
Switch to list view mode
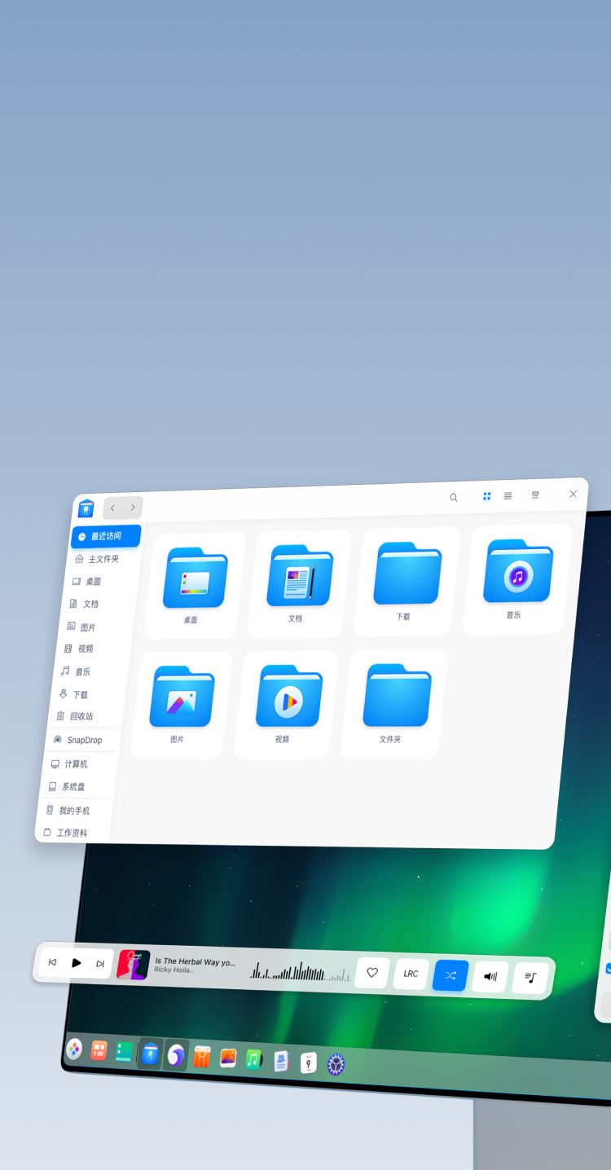pyautogui.click(x=508, y=495)
